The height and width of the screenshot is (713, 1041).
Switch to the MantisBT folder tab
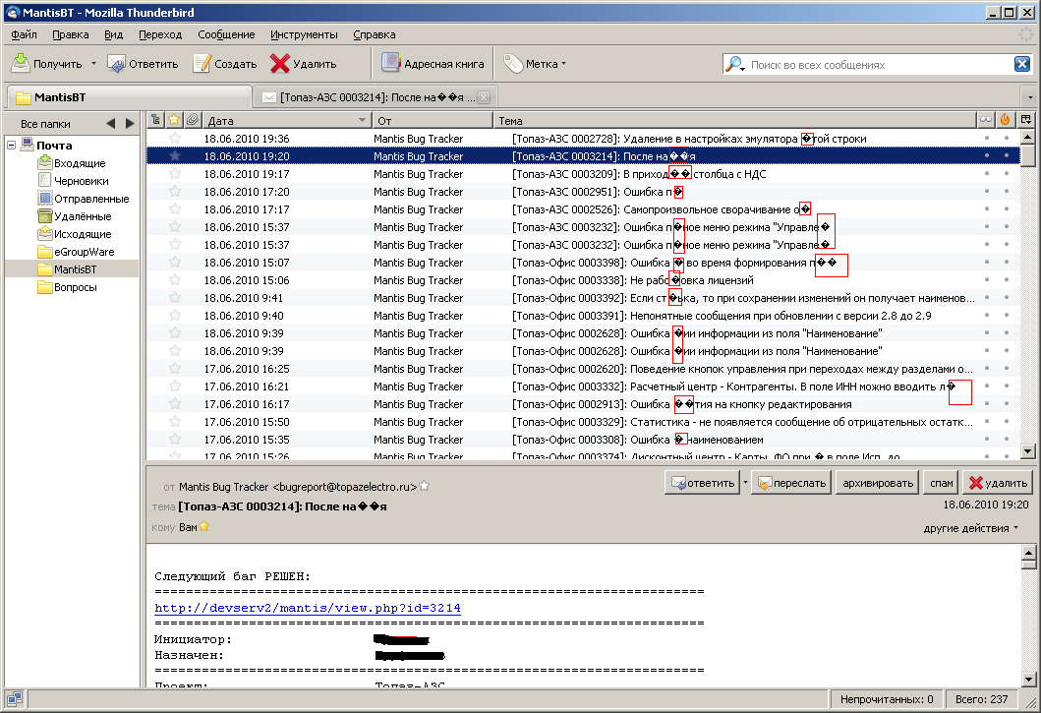click(130, 97)
